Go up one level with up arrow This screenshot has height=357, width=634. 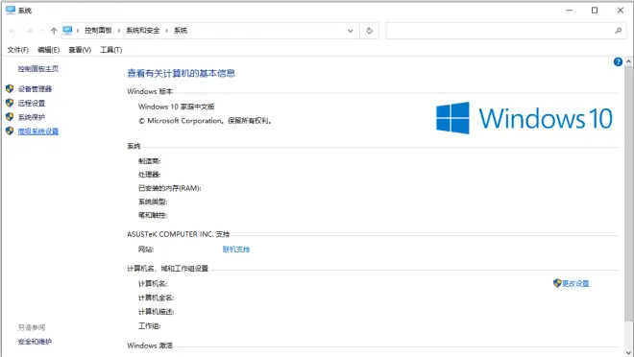point(54,31)
